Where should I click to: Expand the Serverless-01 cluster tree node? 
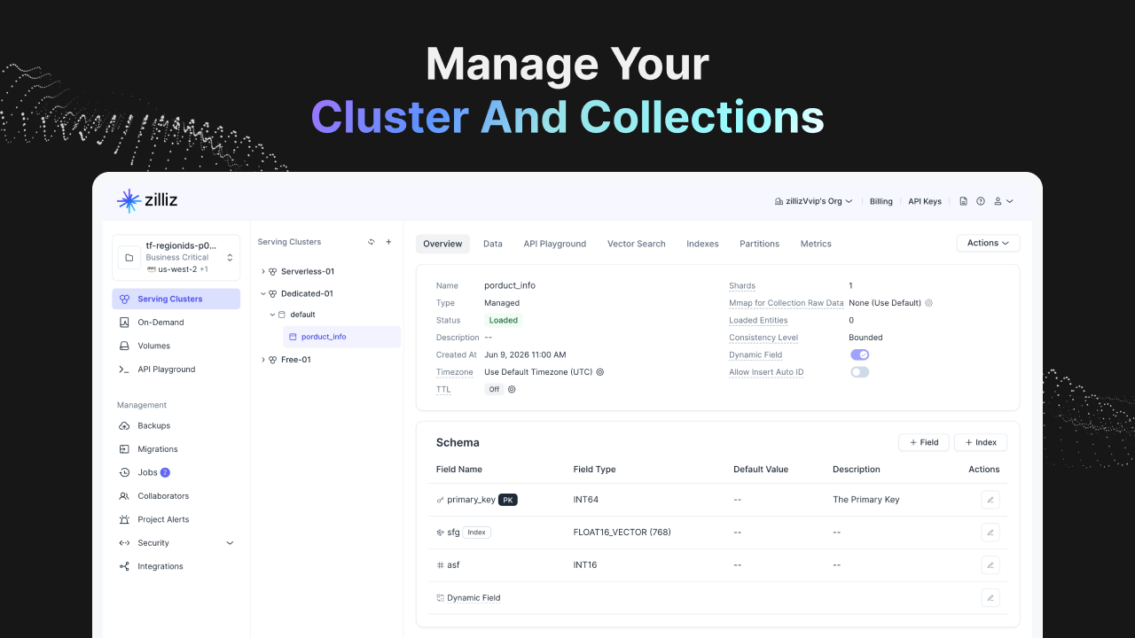point(262,271)
